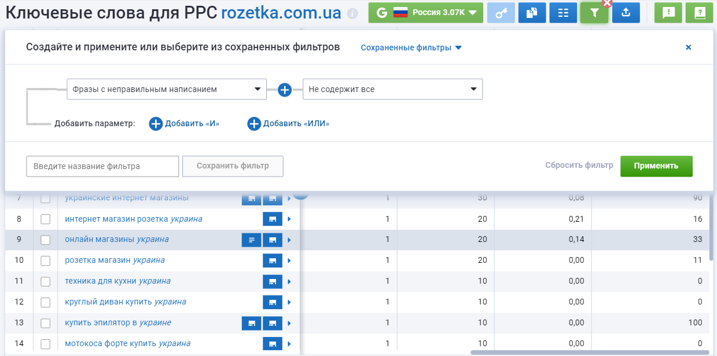Open keyword «розетка магазин украина»
The image size is (717, 356).
[x=115, y=260]
